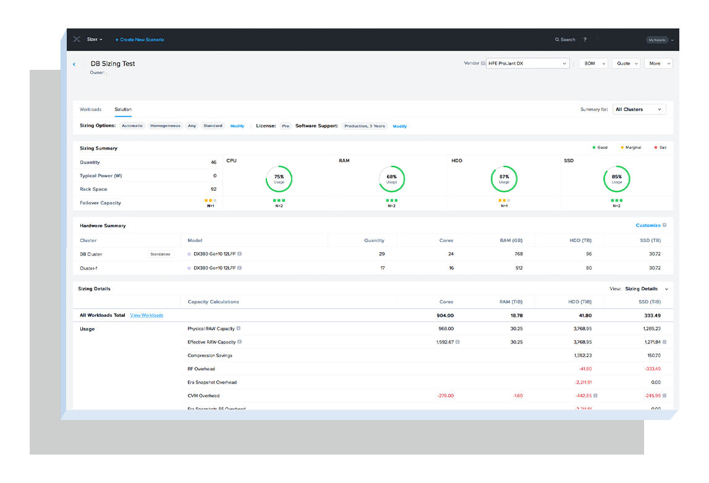Image resolution: width=709 pixels, height=483 pixels.
Task: Switch to the Workloads tab
Action: point(90,109)
